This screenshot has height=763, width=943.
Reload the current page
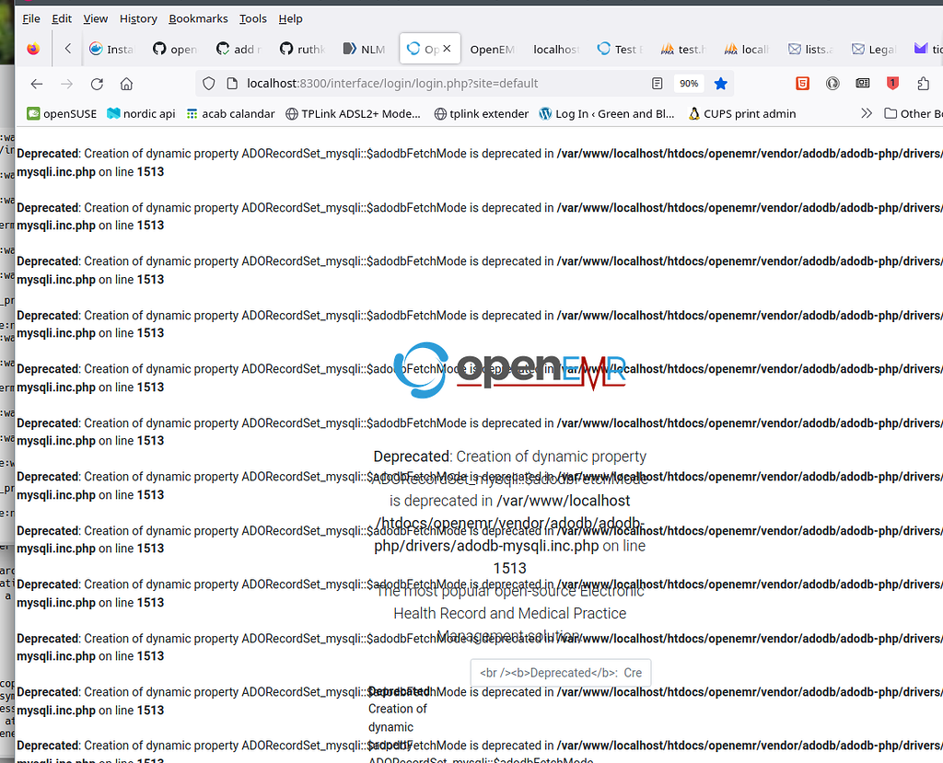pos(97,83)
